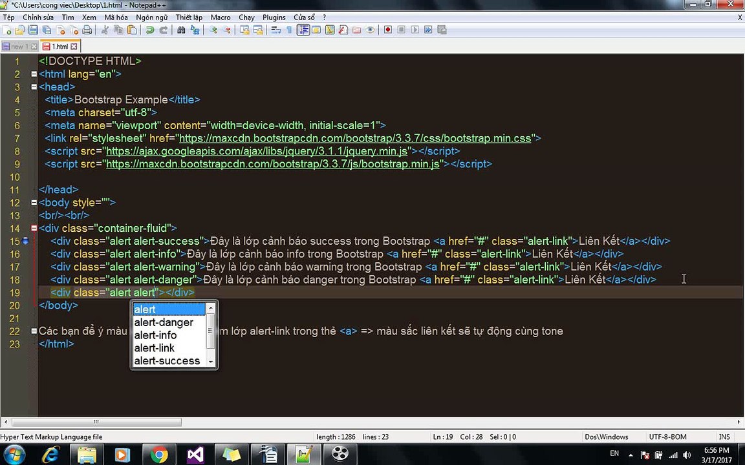
Task: Click the horizontal scrollbar right arrow
Action: point(739,422)
